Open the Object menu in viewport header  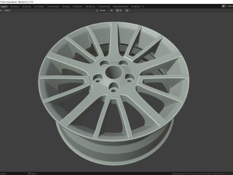click(x=7, y=11)
